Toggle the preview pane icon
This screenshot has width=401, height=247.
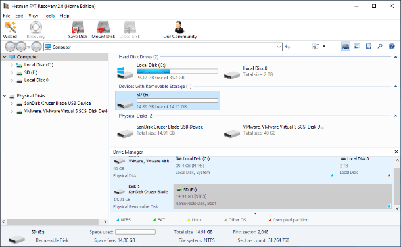[357, 47]
